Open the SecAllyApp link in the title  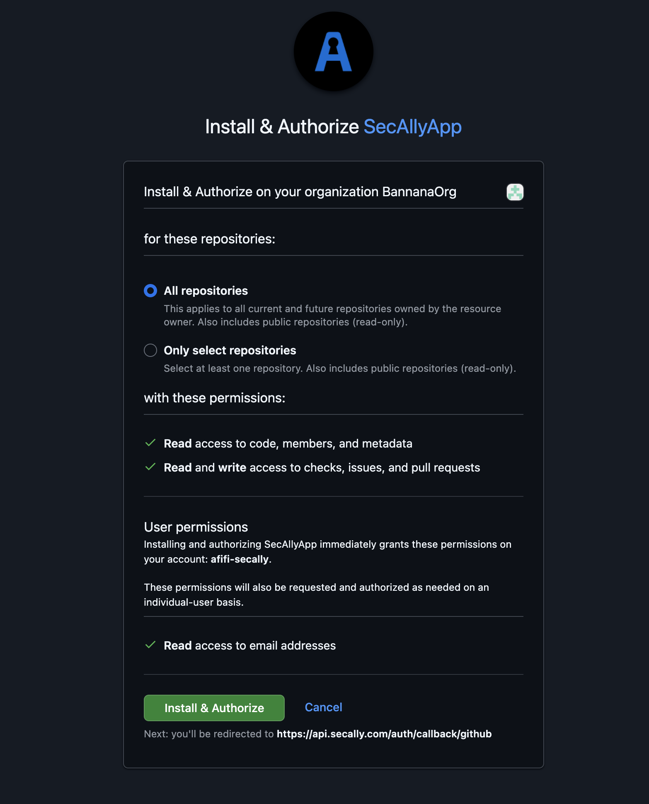coord(413,127)
